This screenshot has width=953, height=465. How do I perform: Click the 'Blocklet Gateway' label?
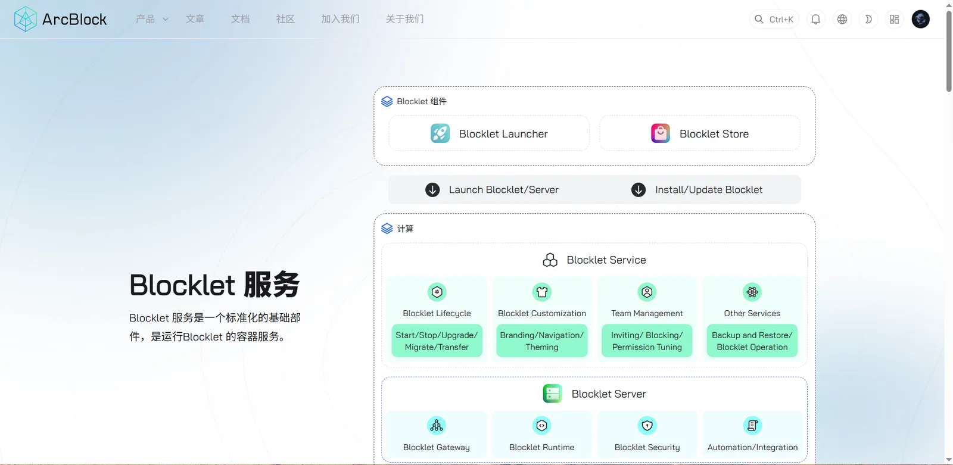(437, 447)
